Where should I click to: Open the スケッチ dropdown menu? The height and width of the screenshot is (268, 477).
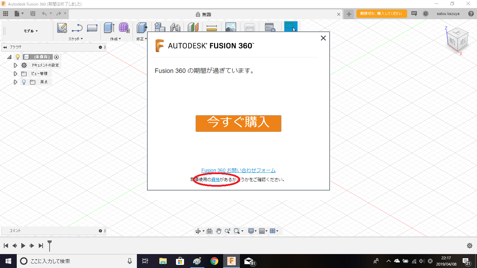click(x=76, y=39)
